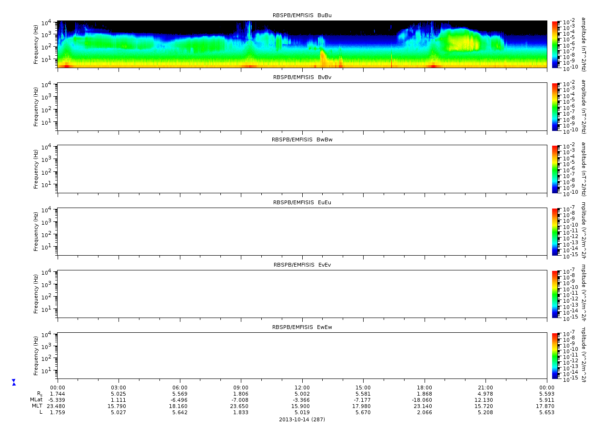Viewport: 594px width, 428px height.
Task: Click inside the empty BwBw plot area
Action: (302, 169)
